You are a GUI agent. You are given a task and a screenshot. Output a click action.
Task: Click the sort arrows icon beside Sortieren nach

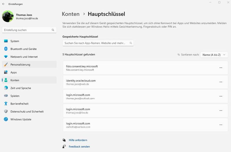(178, 55)
